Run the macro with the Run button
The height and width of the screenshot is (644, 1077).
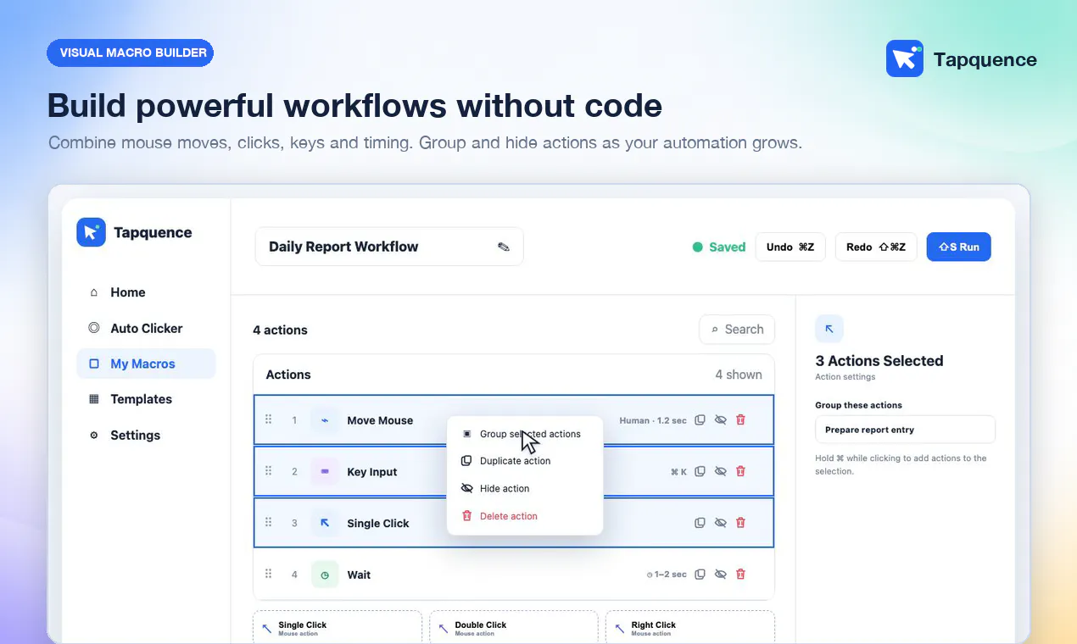(958, 247)
